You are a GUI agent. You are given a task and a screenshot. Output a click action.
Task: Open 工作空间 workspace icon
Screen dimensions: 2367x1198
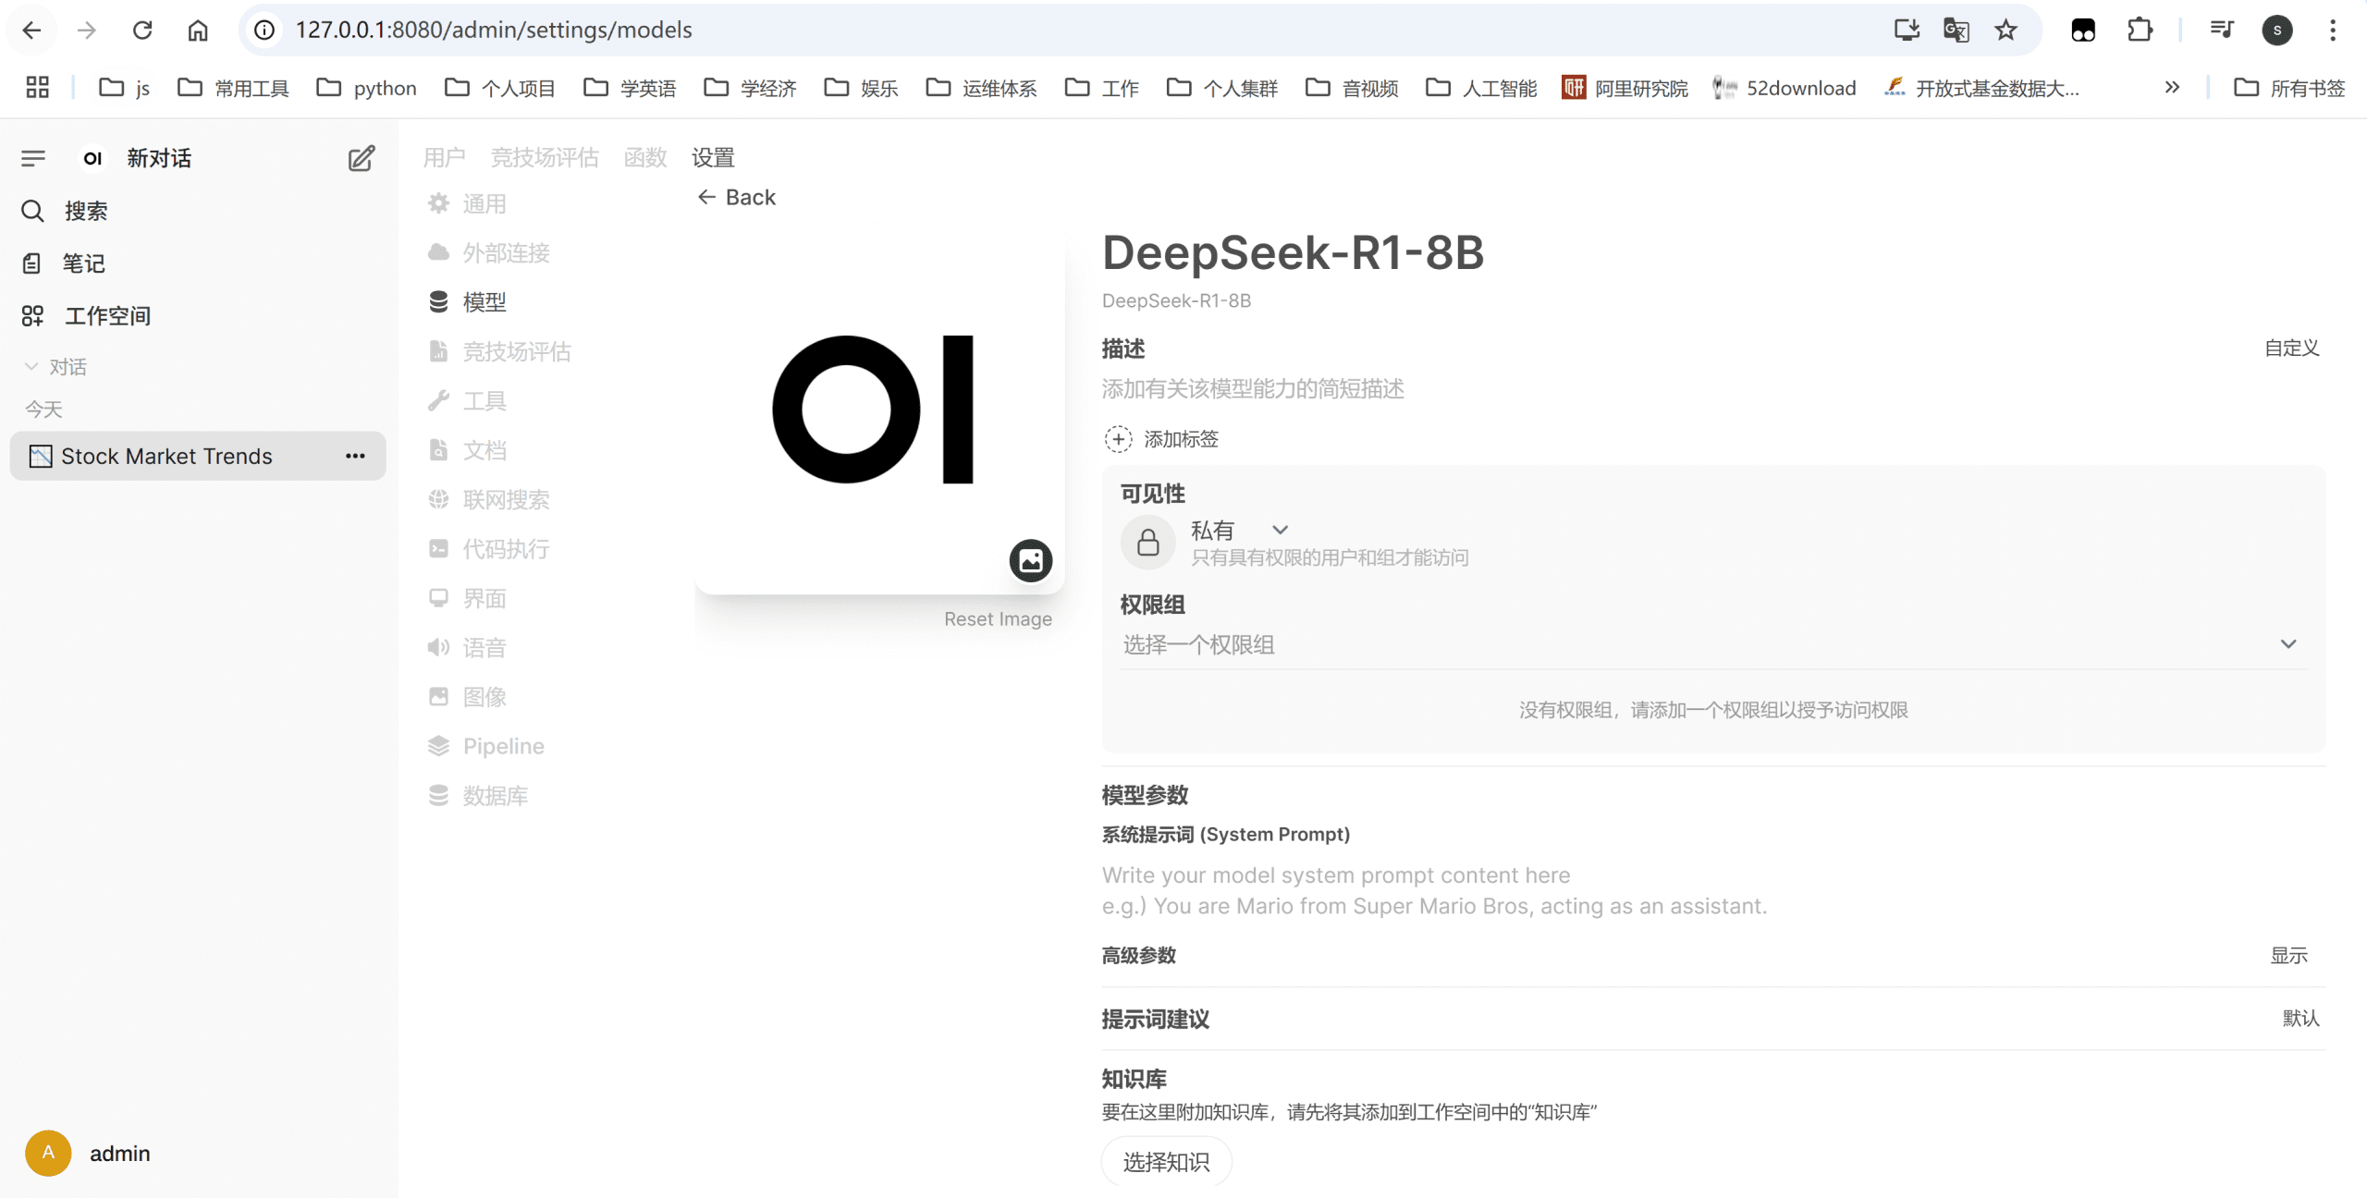click(x=32, y=316)
